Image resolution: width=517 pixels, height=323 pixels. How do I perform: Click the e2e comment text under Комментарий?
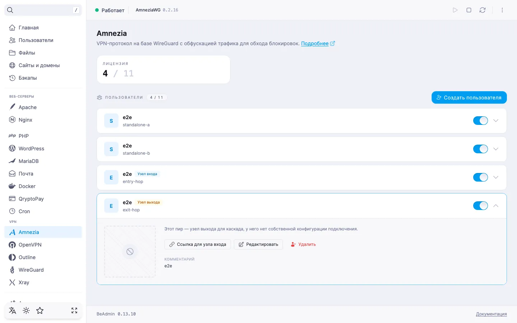point(168,266)
